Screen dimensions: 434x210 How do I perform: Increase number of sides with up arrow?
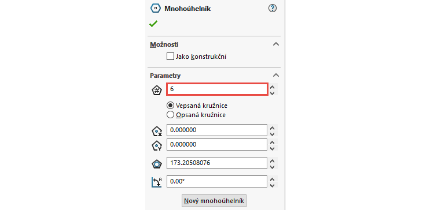point(273,87)
